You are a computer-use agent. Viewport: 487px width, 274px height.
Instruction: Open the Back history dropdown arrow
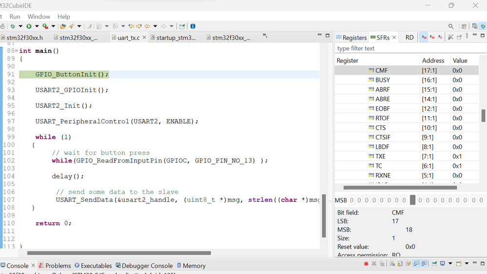point(156,26)
